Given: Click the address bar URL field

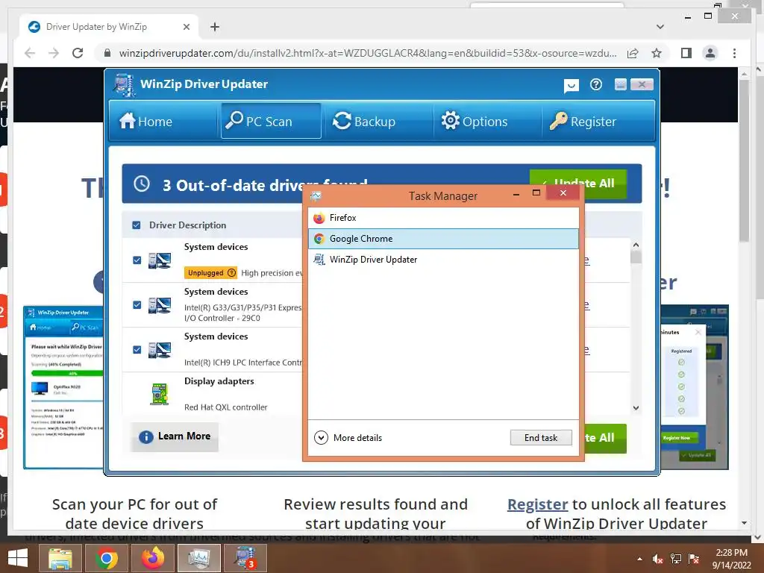Looking at the screenshot, I should click(x=368, y=53).
